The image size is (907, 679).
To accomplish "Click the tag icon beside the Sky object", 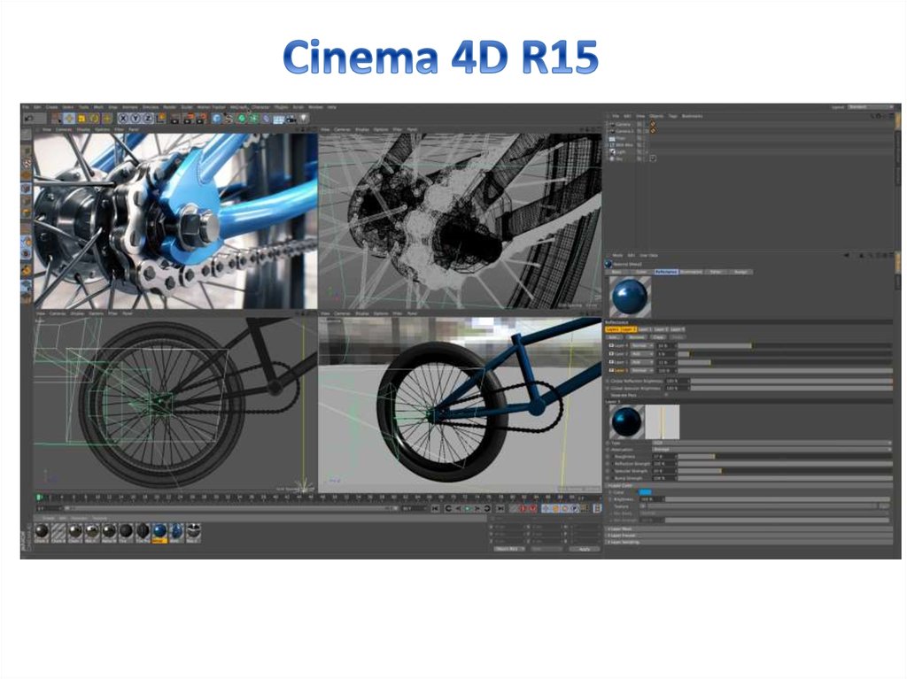I will [653, 158].
